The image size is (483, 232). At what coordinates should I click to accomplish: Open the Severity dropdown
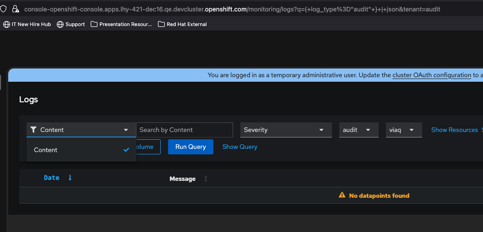(286, 130)
